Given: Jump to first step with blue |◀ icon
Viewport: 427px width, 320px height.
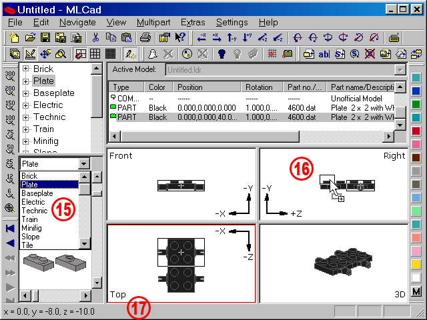Looking at the screenshot, I should point(10,228).
